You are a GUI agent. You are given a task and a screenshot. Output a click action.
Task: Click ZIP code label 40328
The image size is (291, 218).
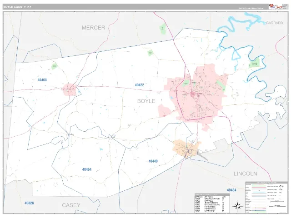(29, 203)
